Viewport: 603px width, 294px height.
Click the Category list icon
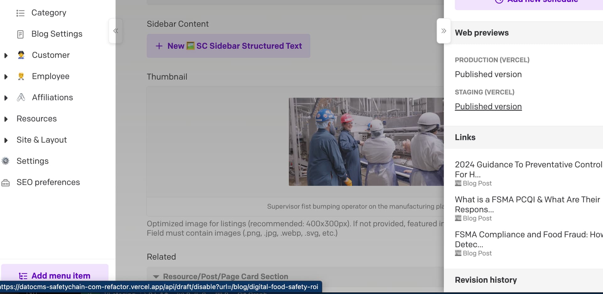tap(20, 13)
